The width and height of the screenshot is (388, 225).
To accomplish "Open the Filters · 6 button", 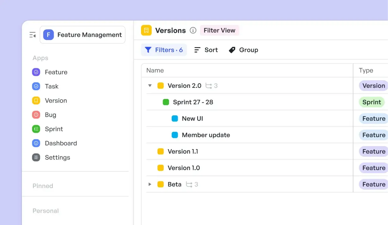I will pyautogui.click(x=164, y=50).
